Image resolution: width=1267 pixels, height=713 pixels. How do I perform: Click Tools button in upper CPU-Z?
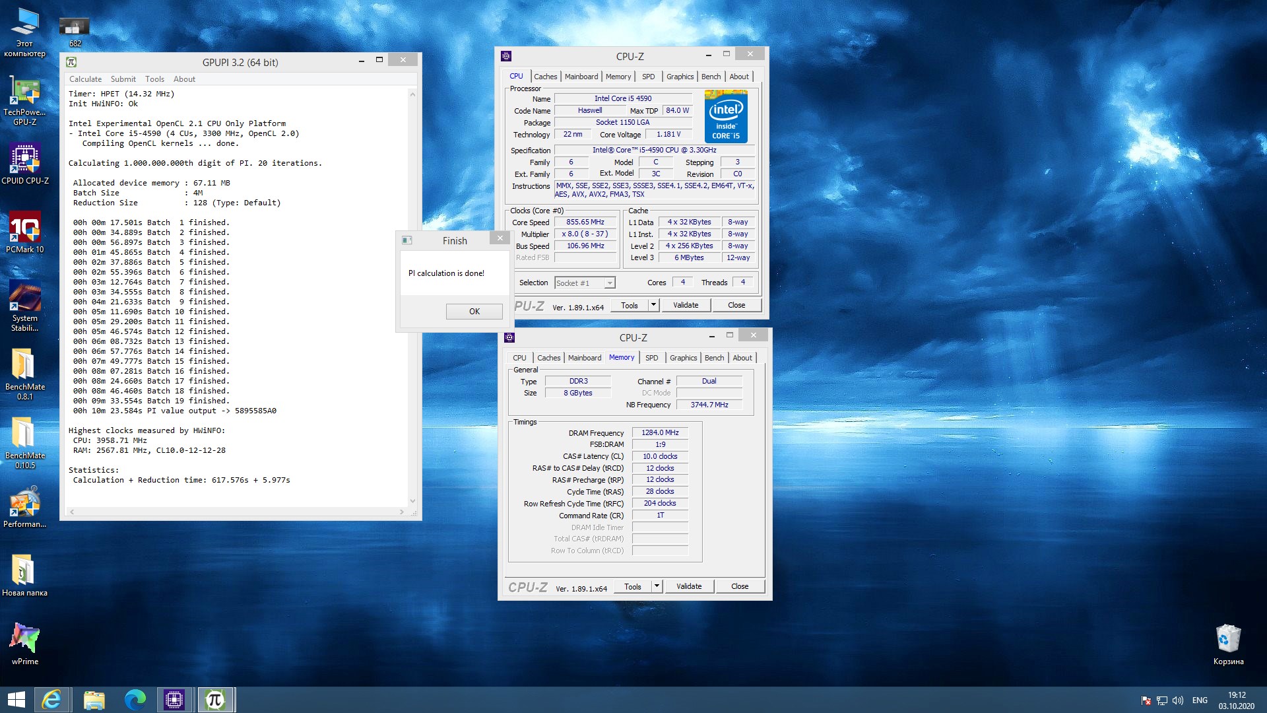click(x=630, y=306)
